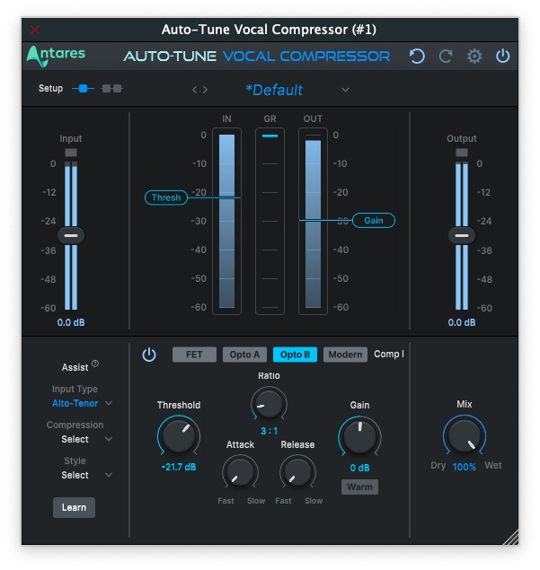Click the Thresh meter handle

(x=166, y=197)
